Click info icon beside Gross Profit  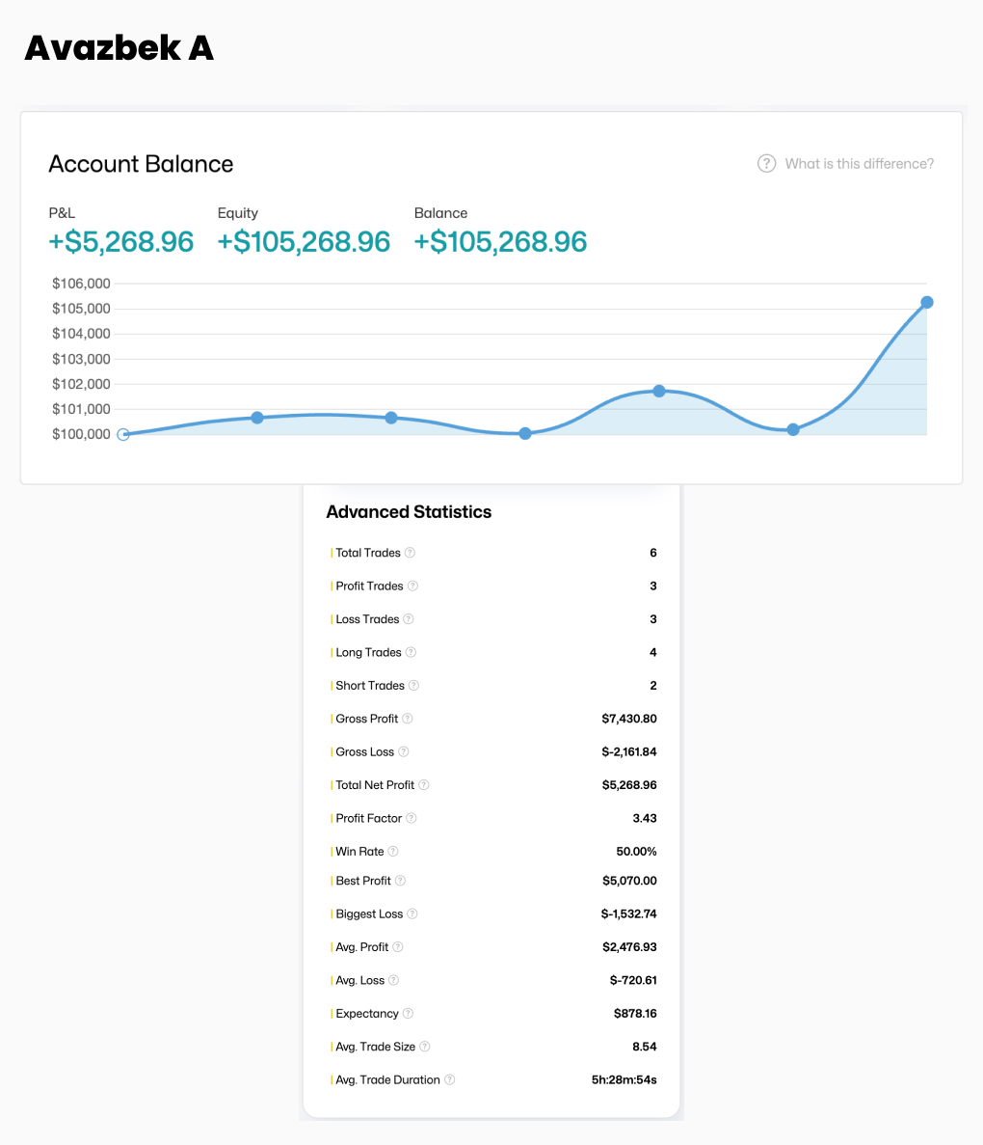pyautogui.click(x=408, y=719)
